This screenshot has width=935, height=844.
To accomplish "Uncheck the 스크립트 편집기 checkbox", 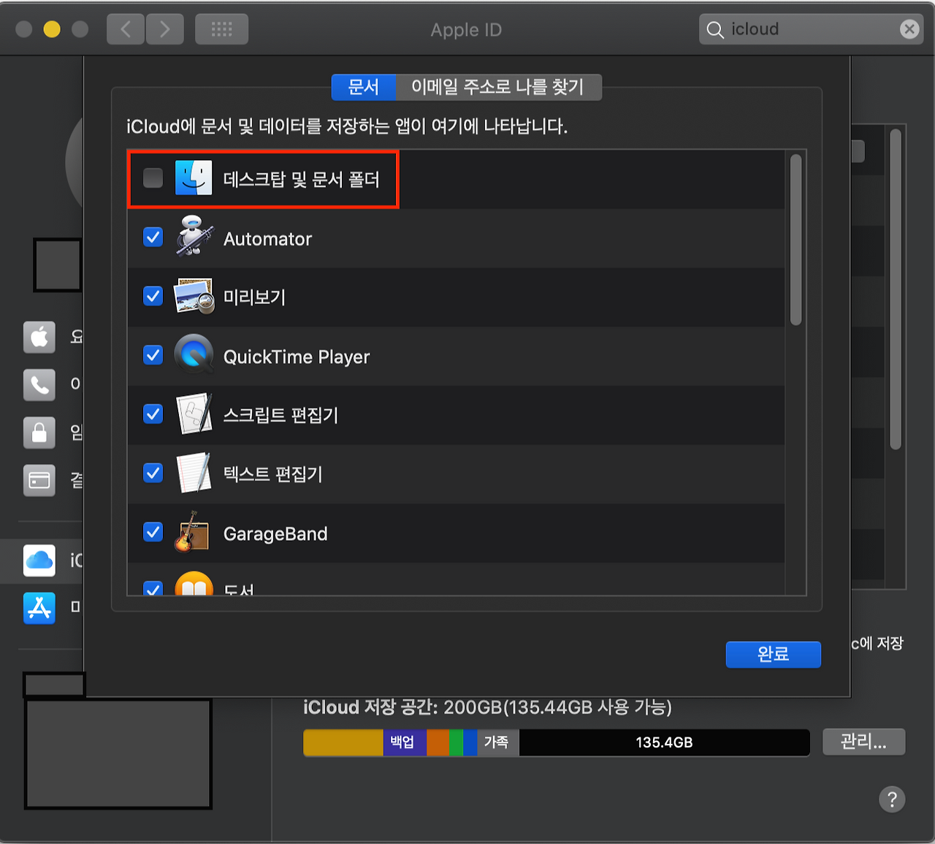I will (x=153, y=414).
